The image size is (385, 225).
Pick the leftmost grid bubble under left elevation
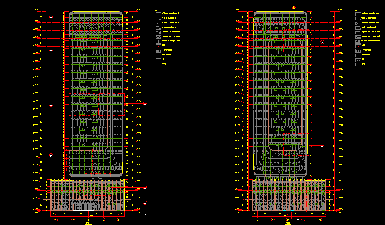55,220
